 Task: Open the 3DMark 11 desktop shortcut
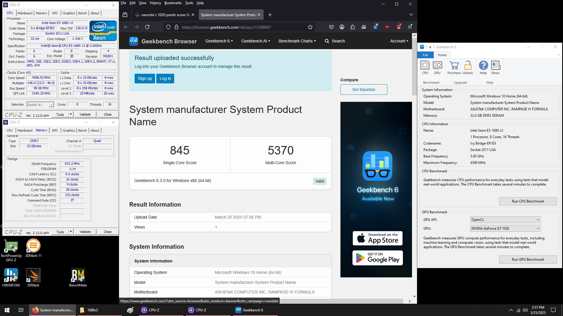pos(33,248)
